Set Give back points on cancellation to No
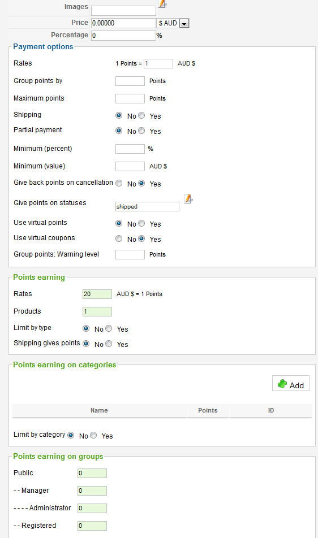This screenshot has height=538, width=318. click(x=119, y=183)
